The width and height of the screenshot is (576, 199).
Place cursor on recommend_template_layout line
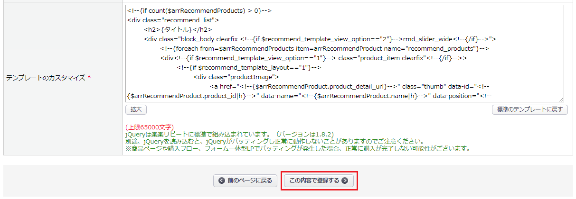point(250,67)
